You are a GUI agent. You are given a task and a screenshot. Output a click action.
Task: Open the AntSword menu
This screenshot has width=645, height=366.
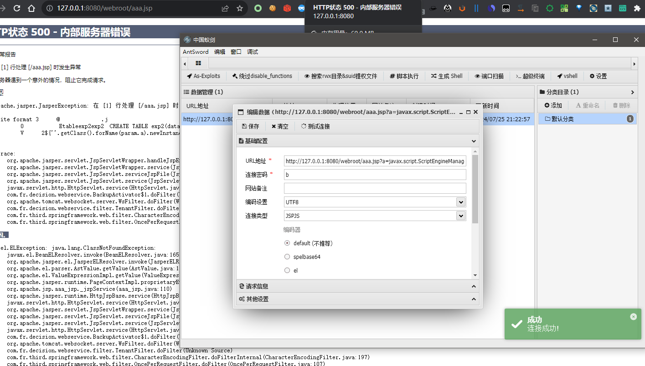tap(196, 52)
